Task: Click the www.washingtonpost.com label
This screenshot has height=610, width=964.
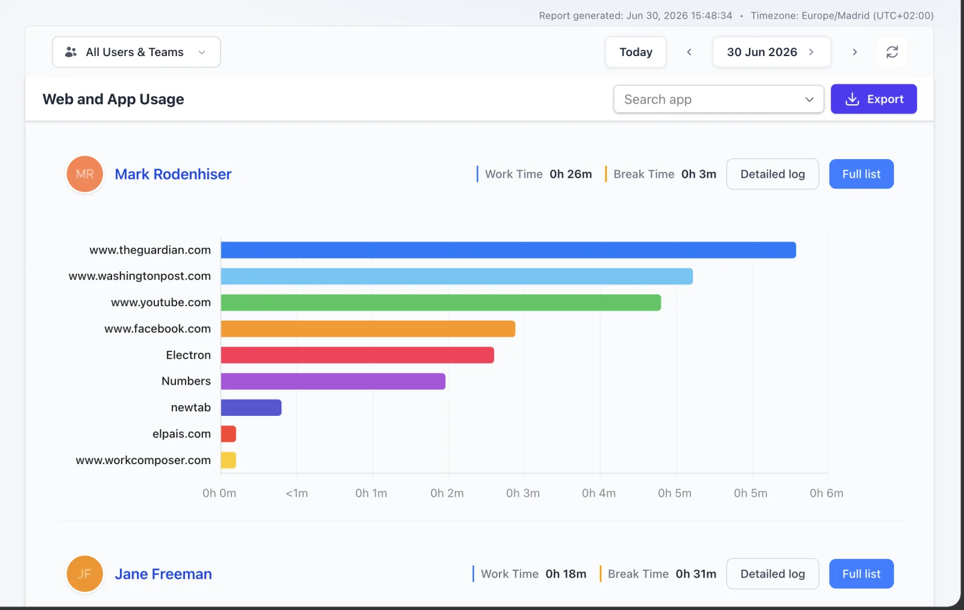Action: coord(140,276)
